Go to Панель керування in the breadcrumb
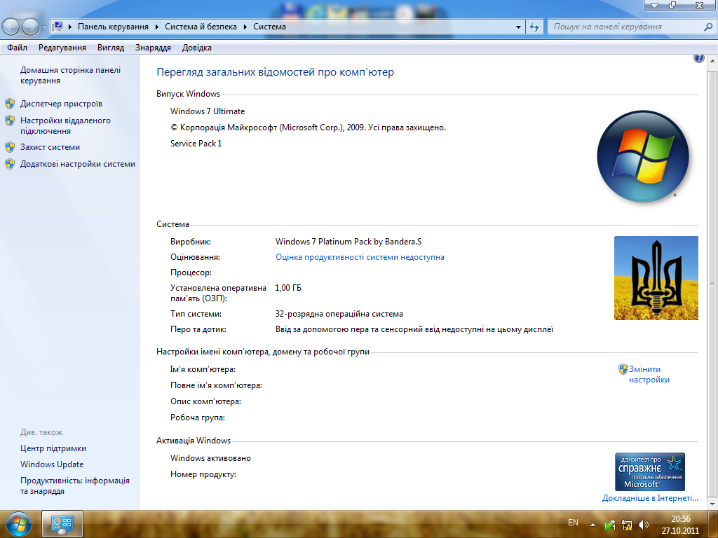 [113, 27]
